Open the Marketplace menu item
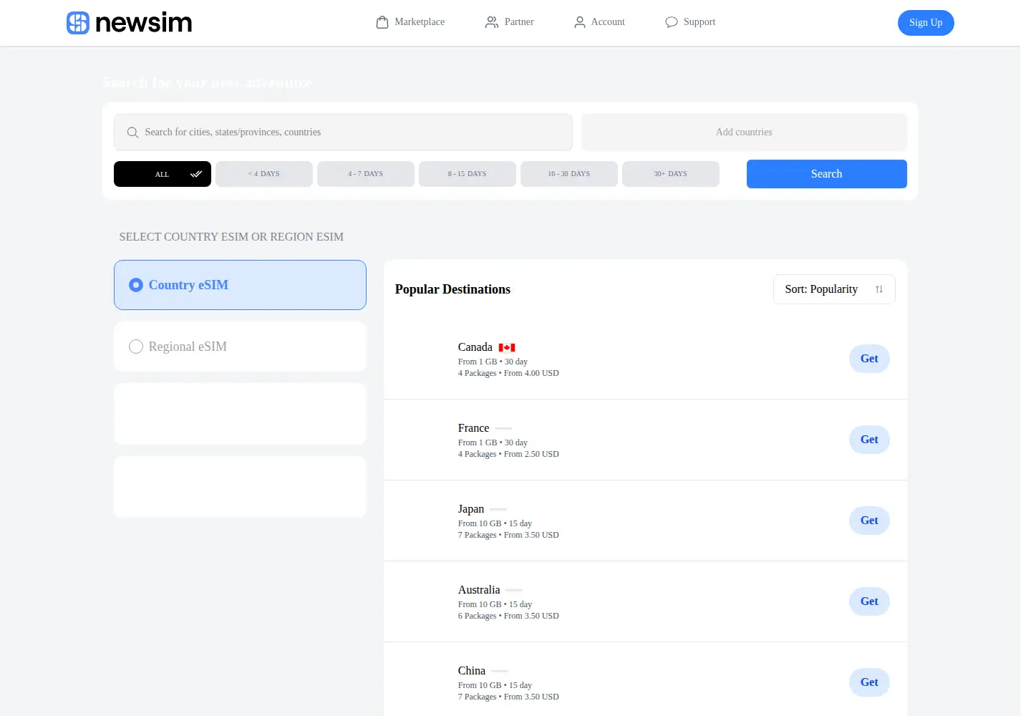Viewport: 1031px width, 716px height. point(410,22)
